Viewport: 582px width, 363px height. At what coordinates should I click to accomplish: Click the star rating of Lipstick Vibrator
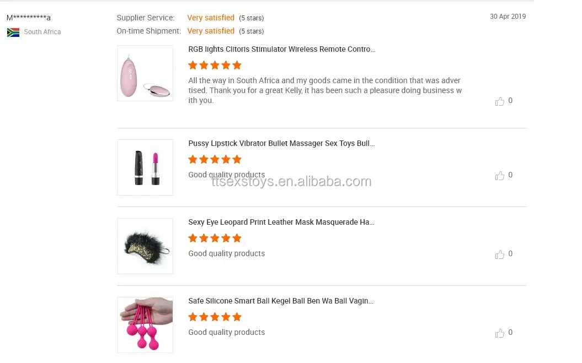(215, 159)
